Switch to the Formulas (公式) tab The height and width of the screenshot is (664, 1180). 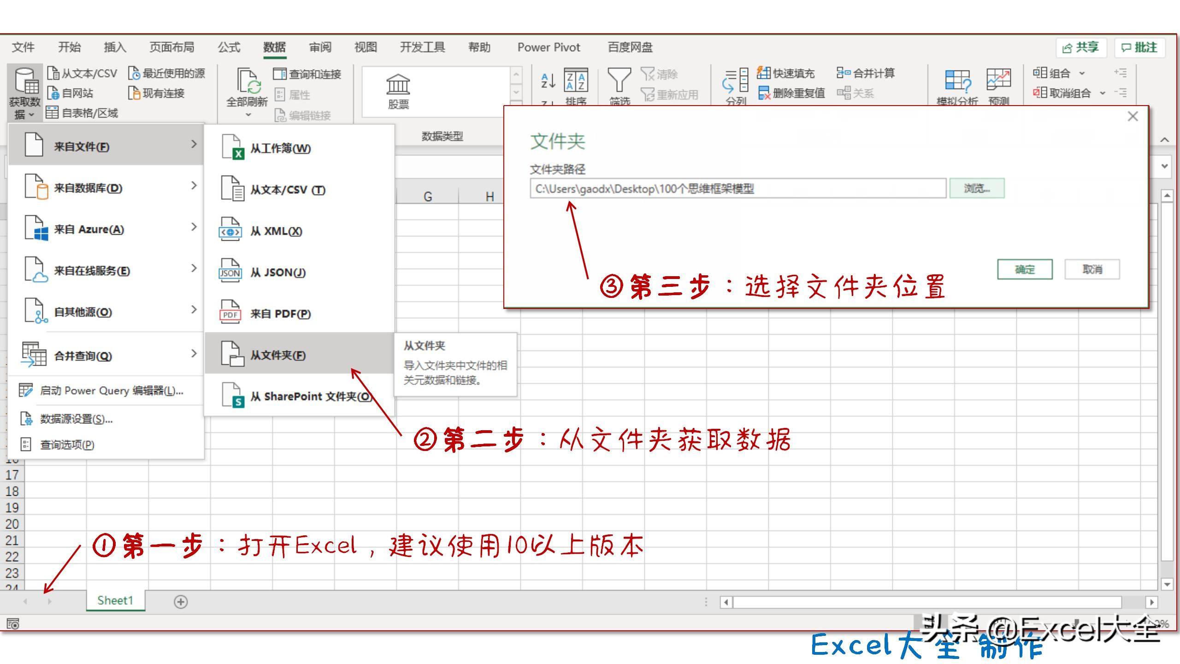tap(229, 47)
